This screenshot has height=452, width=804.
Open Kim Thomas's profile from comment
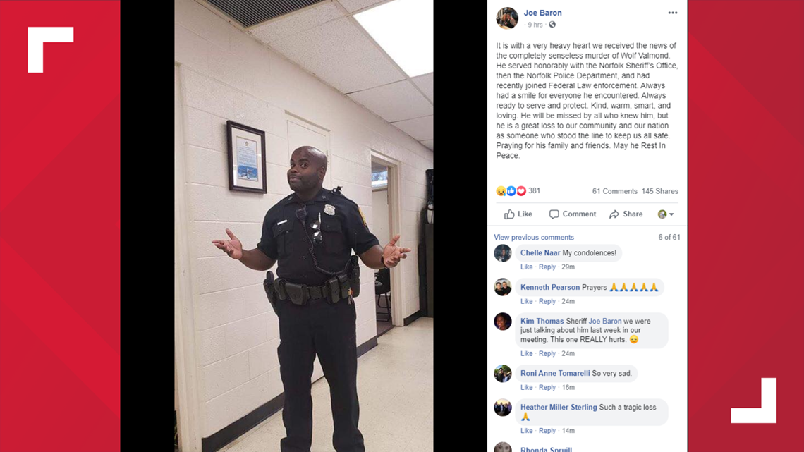[542, 321]
